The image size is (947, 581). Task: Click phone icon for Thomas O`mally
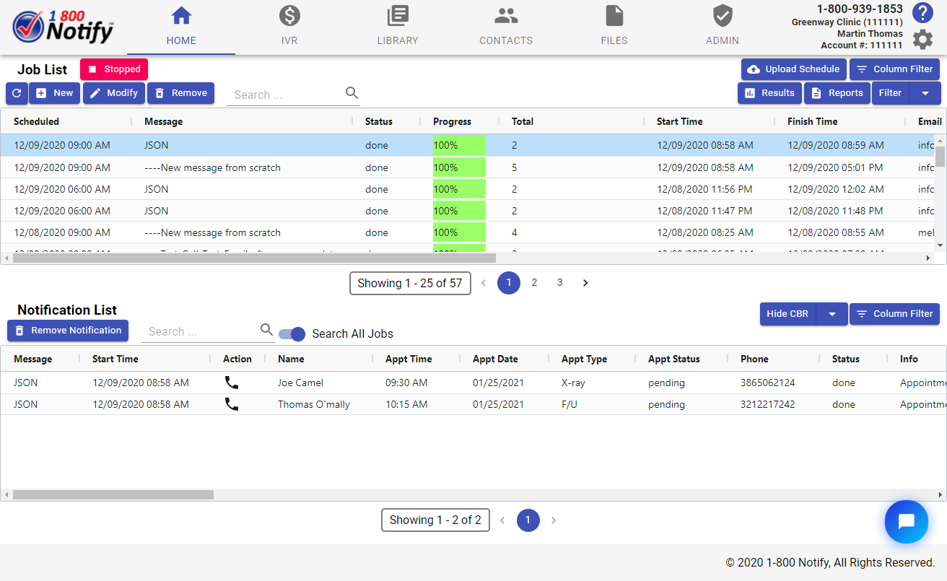232,404
